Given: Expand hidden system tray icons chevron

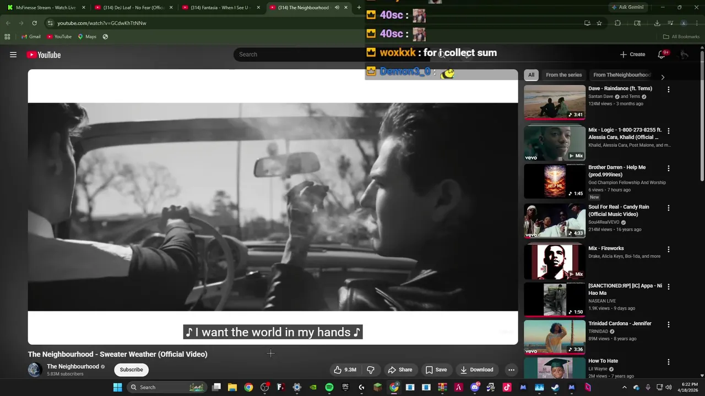Looking at the screenshot, I should coord(624,387).
